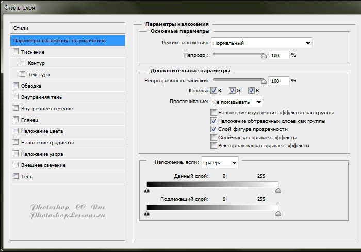Check Слой-маска скрывает эффекты option

click(x=214, y=138)
